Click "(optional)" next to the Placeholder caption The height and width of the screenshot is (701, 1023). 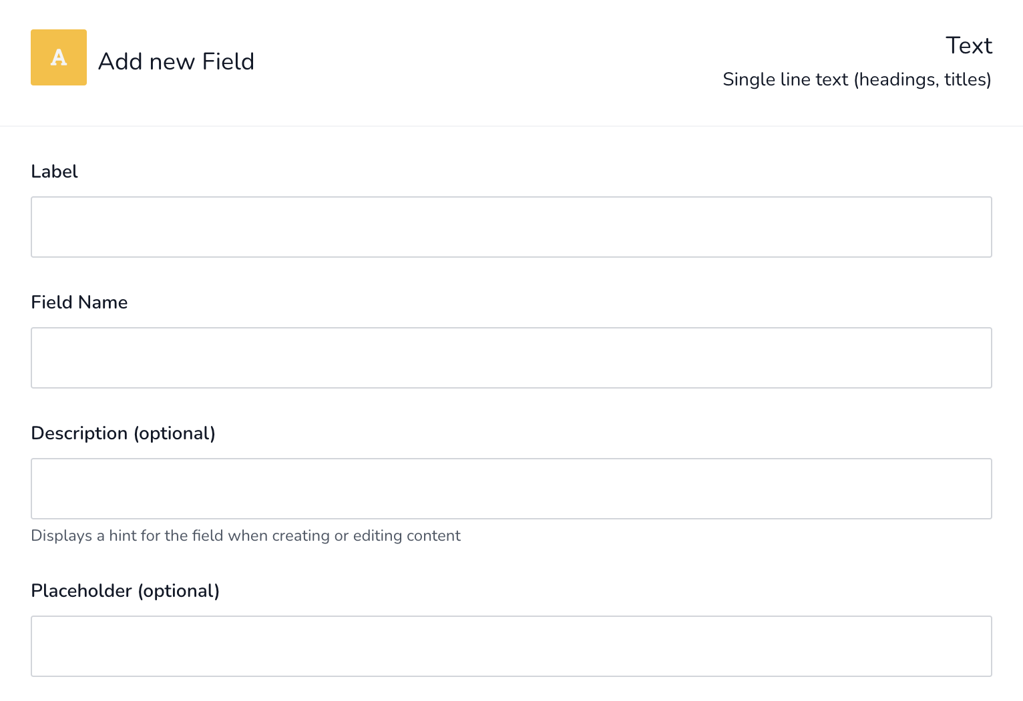(x=178, y=591)
